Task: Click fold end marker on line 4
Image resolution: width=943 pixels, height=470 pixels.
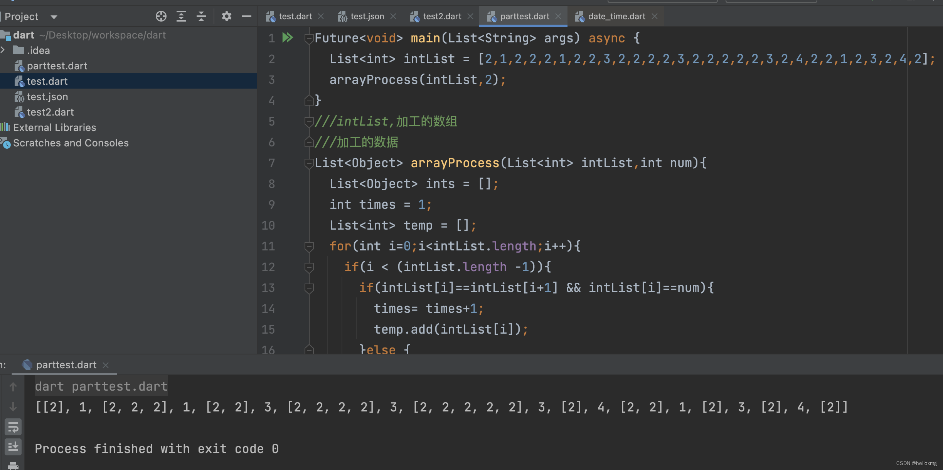Action: (309, 101)
